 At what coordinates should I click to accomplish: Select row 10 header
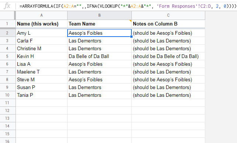pyautogui.click(x=7, y=95)
